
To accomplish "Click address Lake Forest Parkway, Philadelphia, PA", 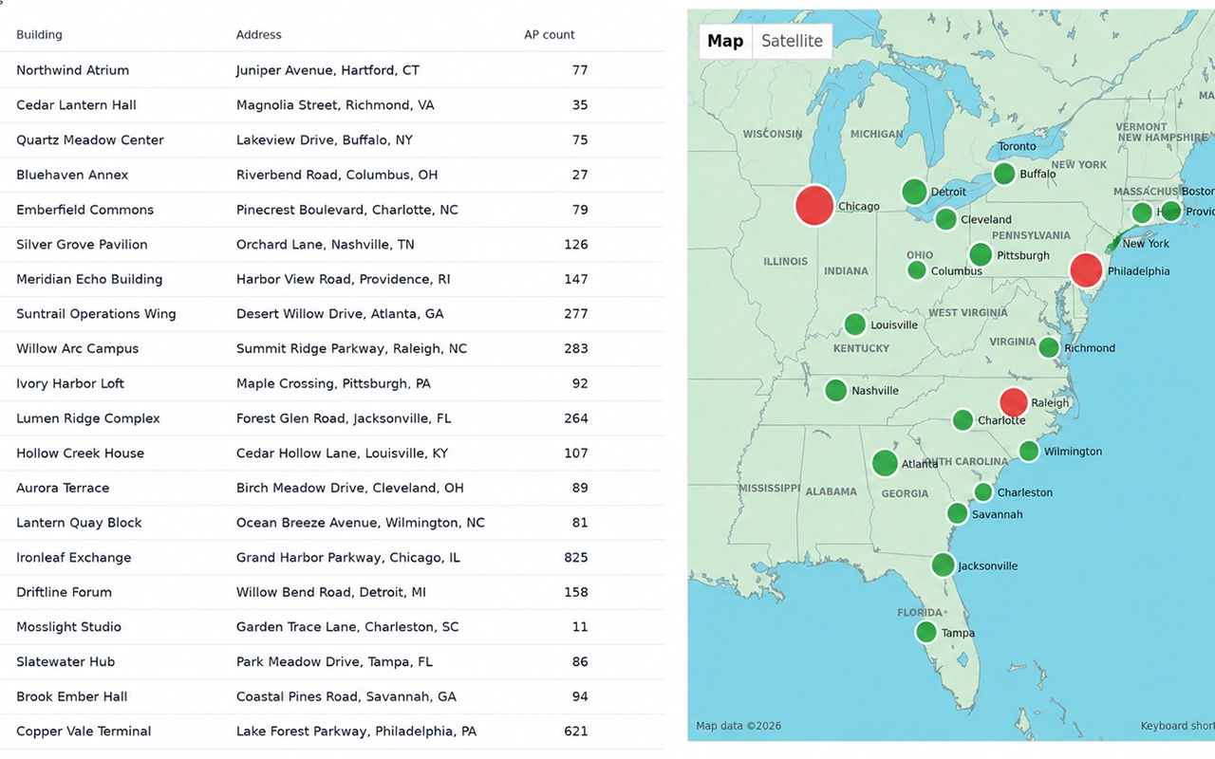I will click(357, 731).
